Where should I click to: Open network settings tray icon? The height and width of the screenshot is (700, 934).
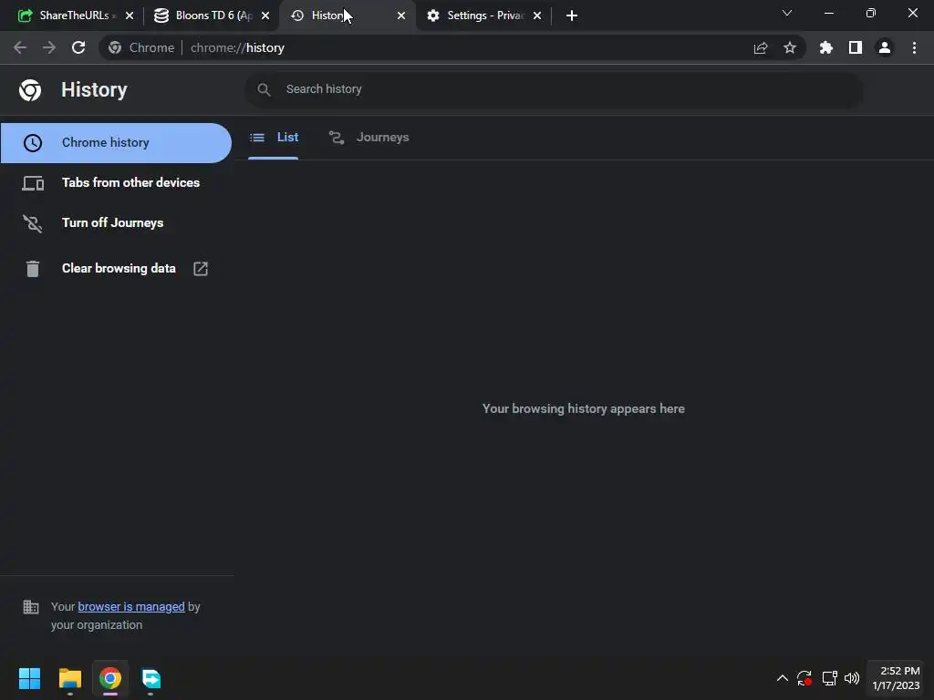pos(829,678)
